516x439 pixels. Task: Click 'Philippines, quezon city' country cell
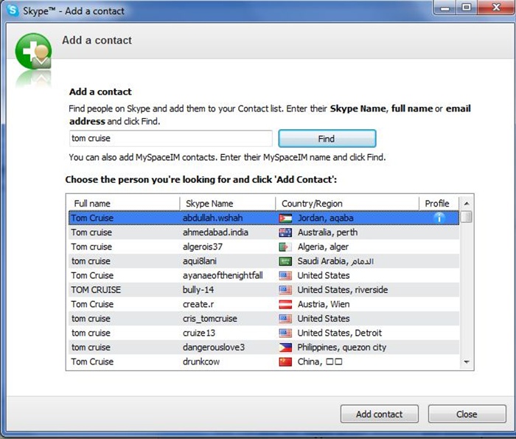[342, 348]
